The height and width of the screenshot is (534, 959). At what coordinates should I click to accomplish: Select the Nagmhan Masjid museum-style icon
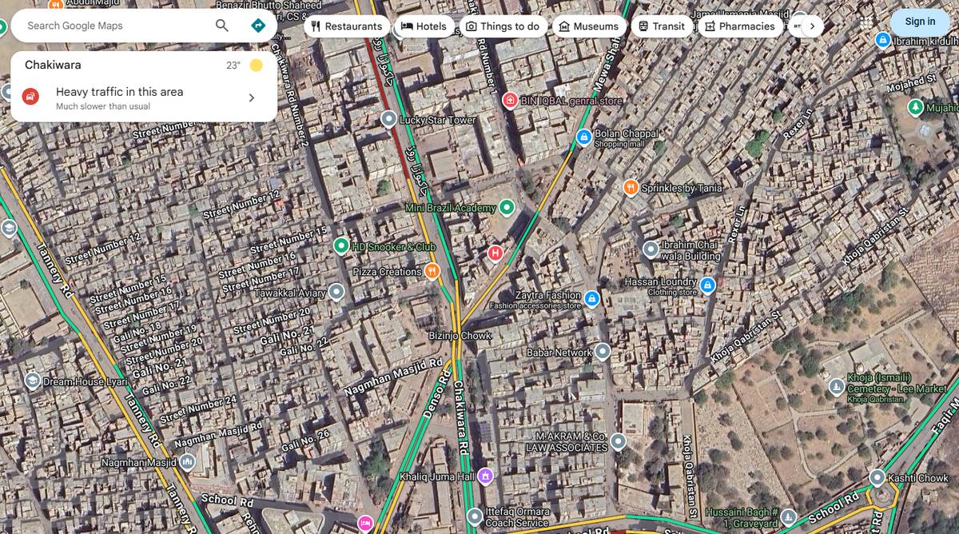[x=185, y=460]
